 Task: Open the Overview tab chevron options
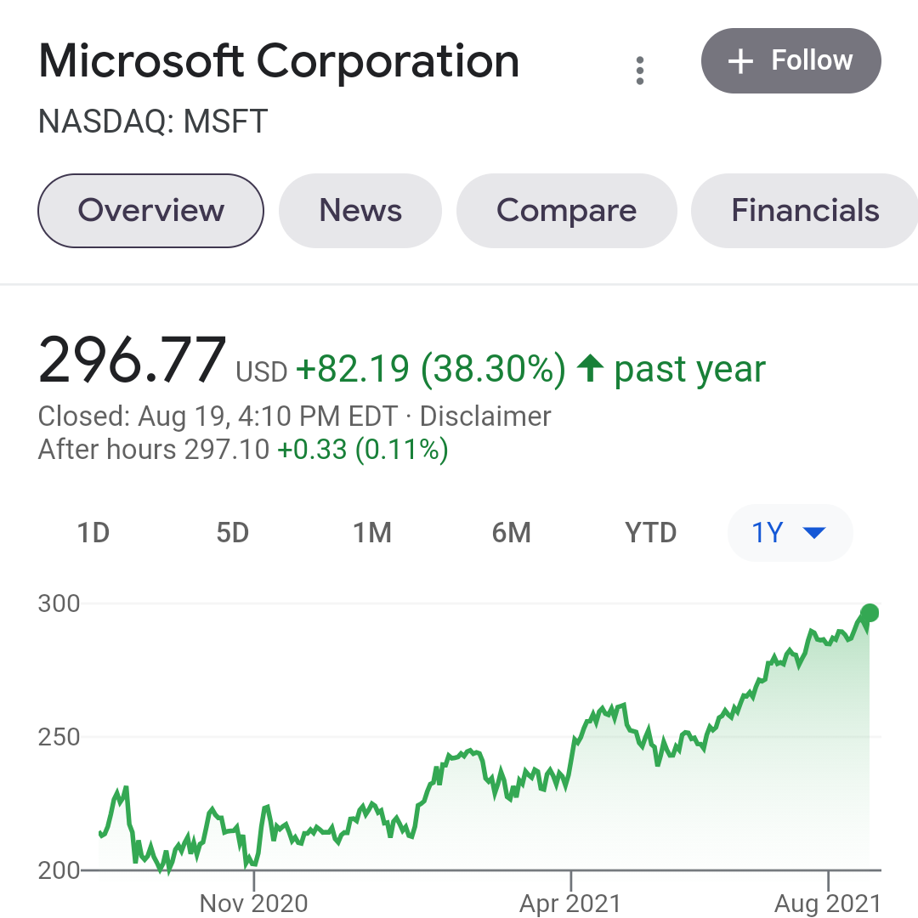pyautogui.click(x=150, y=210)
